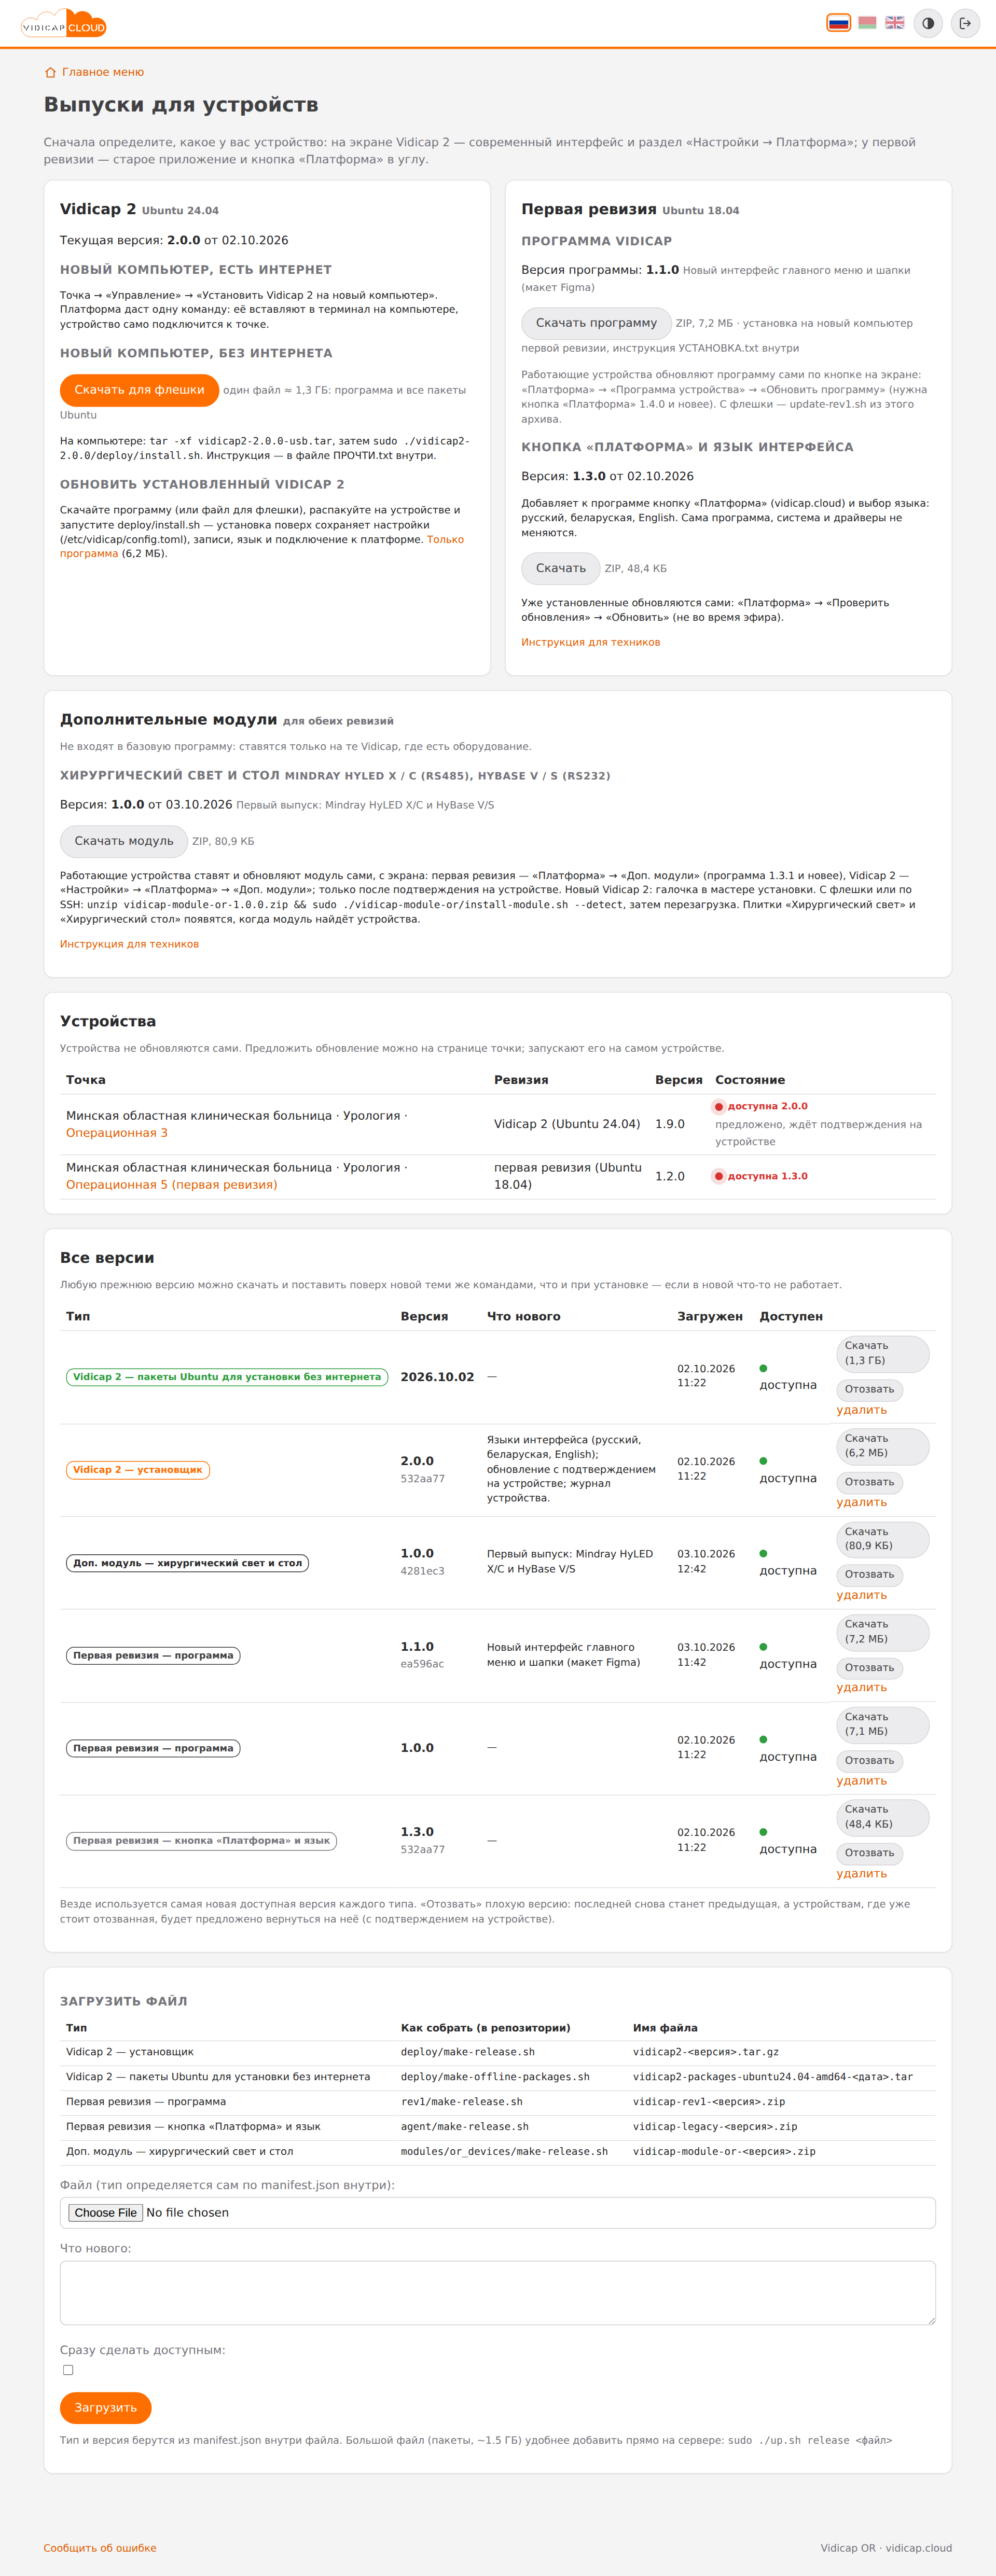Click Отозвать for first revision 1.1.0
The height and width of the screenshot is (2576, 996).
pyautogui.click(x=869, y=1667)
